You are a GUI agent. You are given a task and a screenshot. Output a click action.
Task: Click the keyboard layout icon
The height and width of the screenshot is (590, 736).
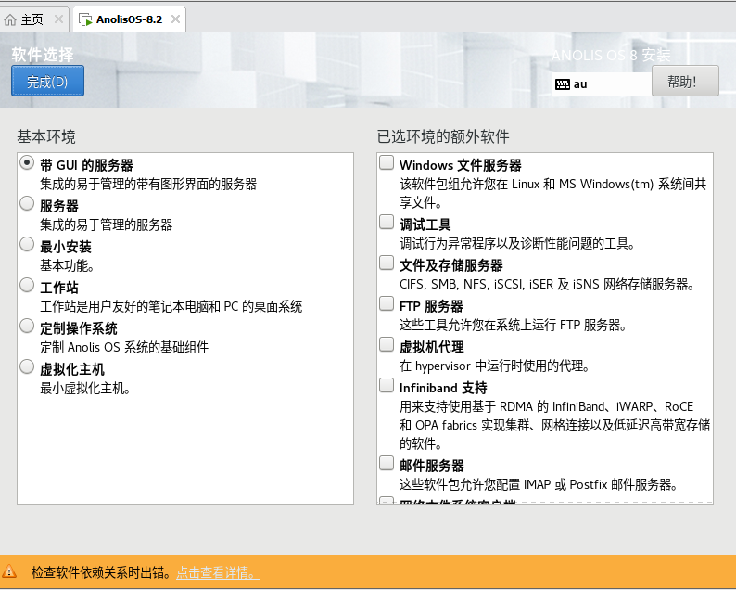pyautogui.click(x=562, y=84)
